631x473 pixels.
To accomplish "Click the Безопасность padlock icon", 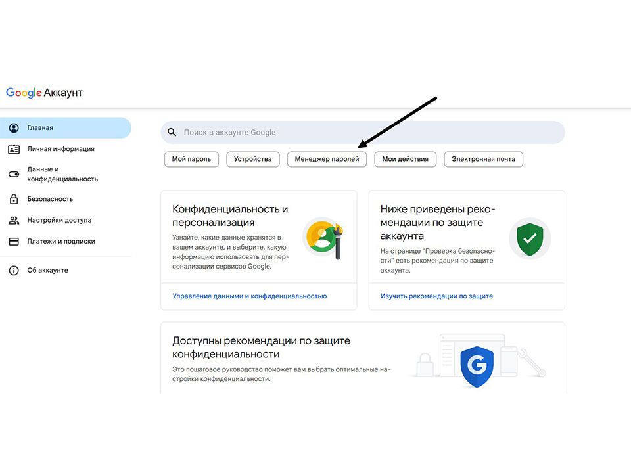I will 14,199.
